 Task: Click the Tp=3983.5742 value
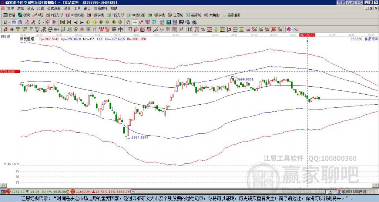49,39
